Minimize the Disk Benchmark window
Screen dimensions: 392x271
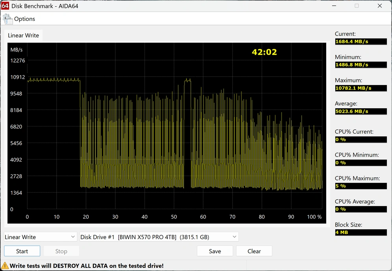334,6
